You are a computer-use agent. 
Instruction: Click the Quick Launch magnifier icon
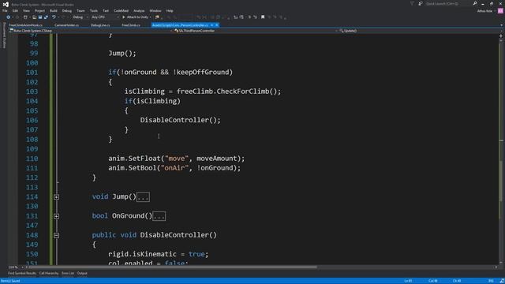(475, 3)
